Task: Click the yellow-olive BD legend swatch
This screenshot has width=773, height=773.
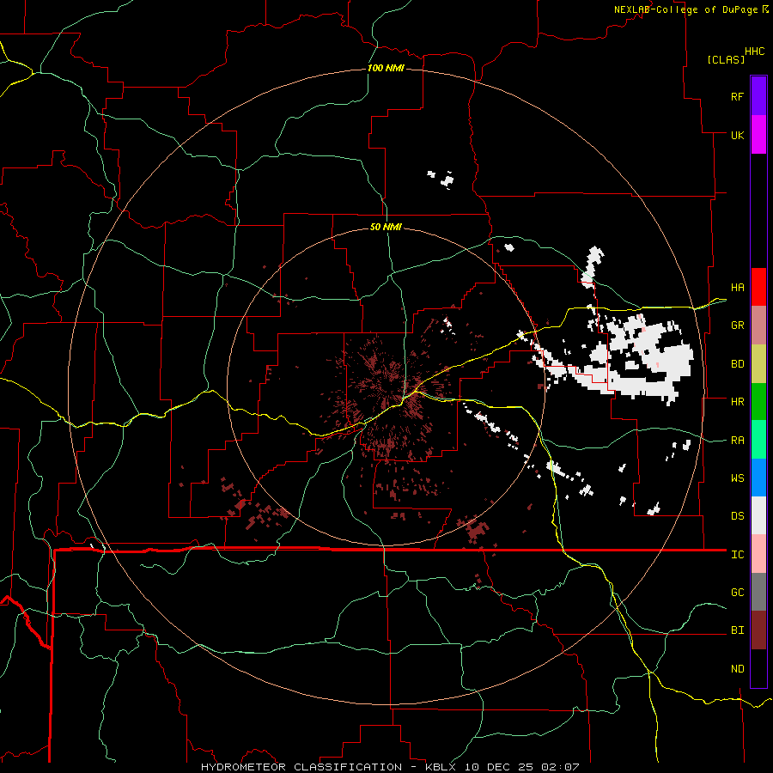Action: pos(758,364)
